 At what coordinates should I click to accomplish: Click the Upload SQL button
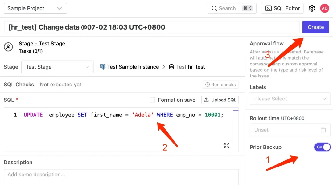point(220,100)
